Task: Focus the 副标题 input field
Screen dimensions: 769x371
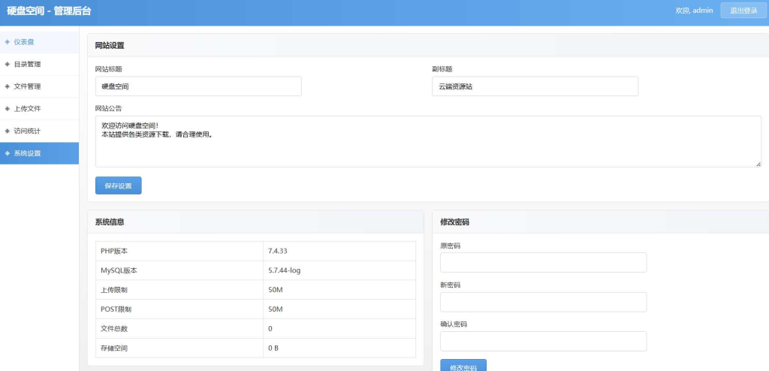Action: (535, 86)
